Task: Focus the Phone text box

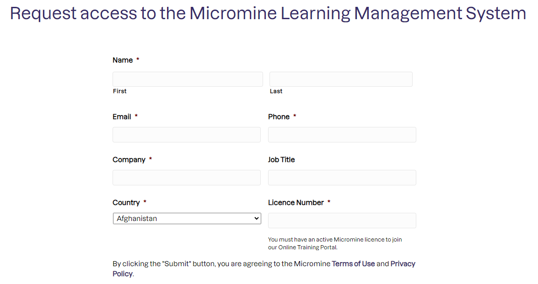Action: coord(342,135)
